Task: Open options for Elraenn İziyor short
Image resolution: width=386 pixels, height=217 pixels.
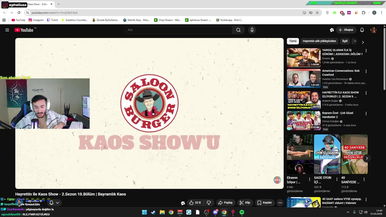Action: (309, 179)
